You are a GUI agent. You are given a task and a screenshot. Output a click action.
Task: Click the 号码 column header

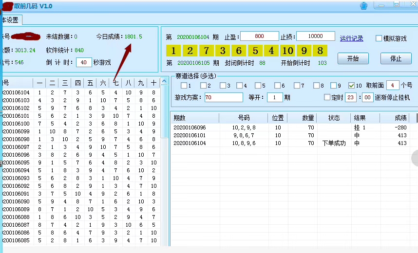coord(244,118)
